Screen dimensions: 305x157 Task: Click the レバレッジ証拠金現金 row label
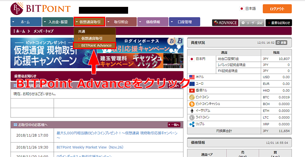click(232, 65)
